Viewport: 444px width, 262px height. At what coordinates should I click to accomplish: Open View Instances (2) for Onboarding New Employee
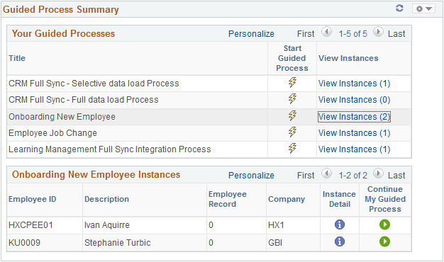pos(354,117)
